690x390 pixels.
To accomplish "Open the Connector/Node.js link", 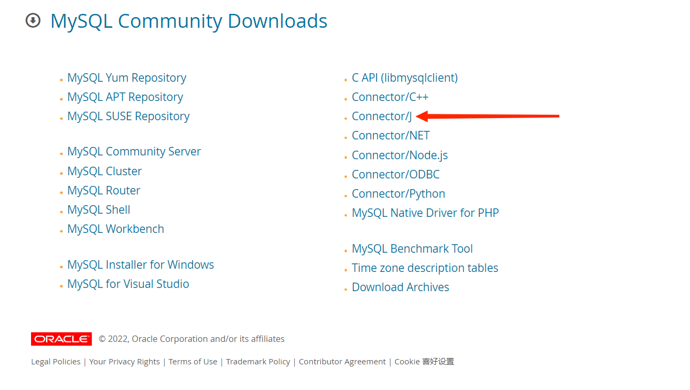I will point(400,155).
